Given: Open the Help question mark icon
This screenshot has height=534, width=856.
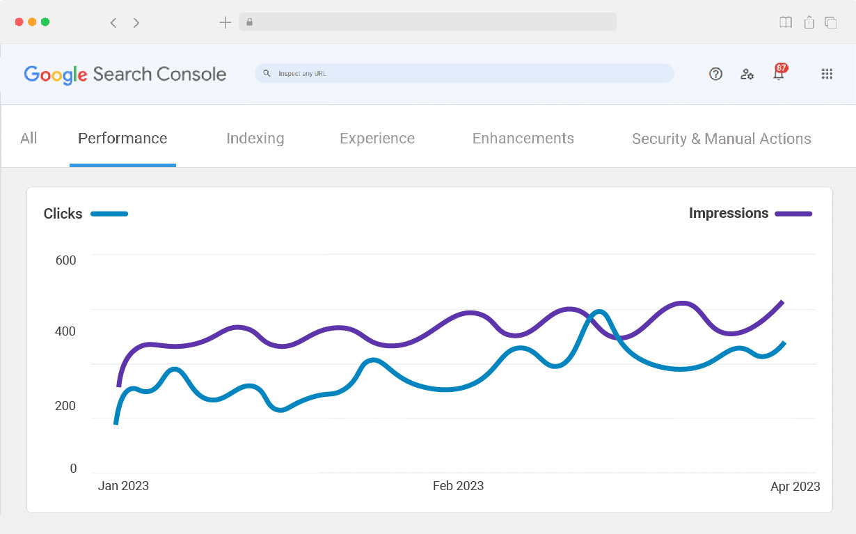Looking at the screenshot, I should pos(715,74).
